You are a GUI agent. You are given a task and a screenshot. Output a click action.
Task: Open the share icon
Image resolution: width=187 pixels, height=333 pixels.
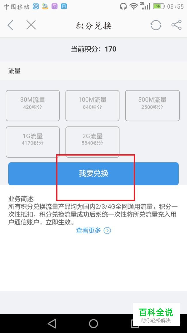[176, 25]
